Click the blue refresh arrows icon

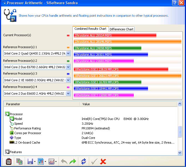(x=84, y=161)
